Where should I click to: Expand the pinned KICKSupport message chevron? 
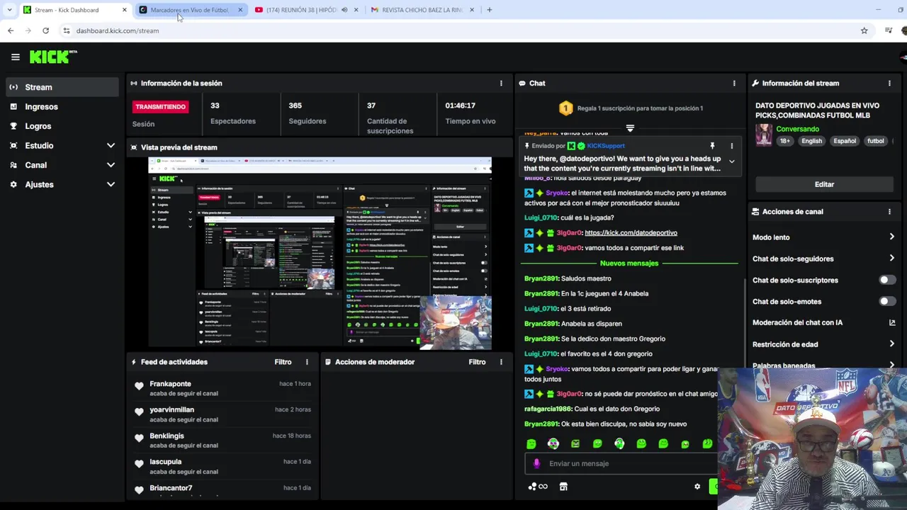click(x=732, y=161)
